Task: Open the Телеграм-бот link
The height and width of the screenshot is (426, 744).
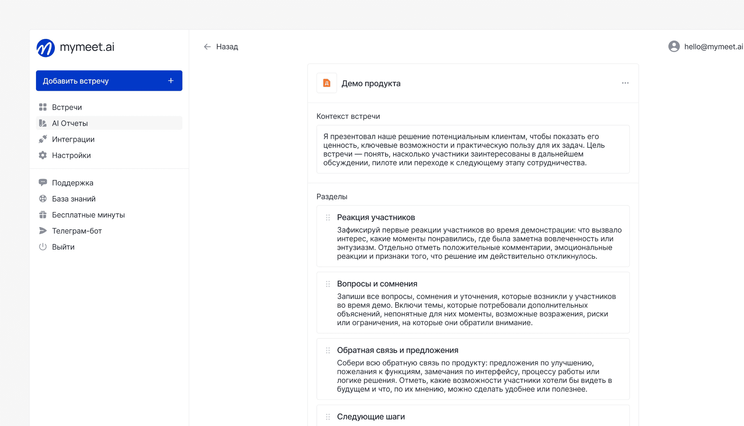Action: coord(109,231)
